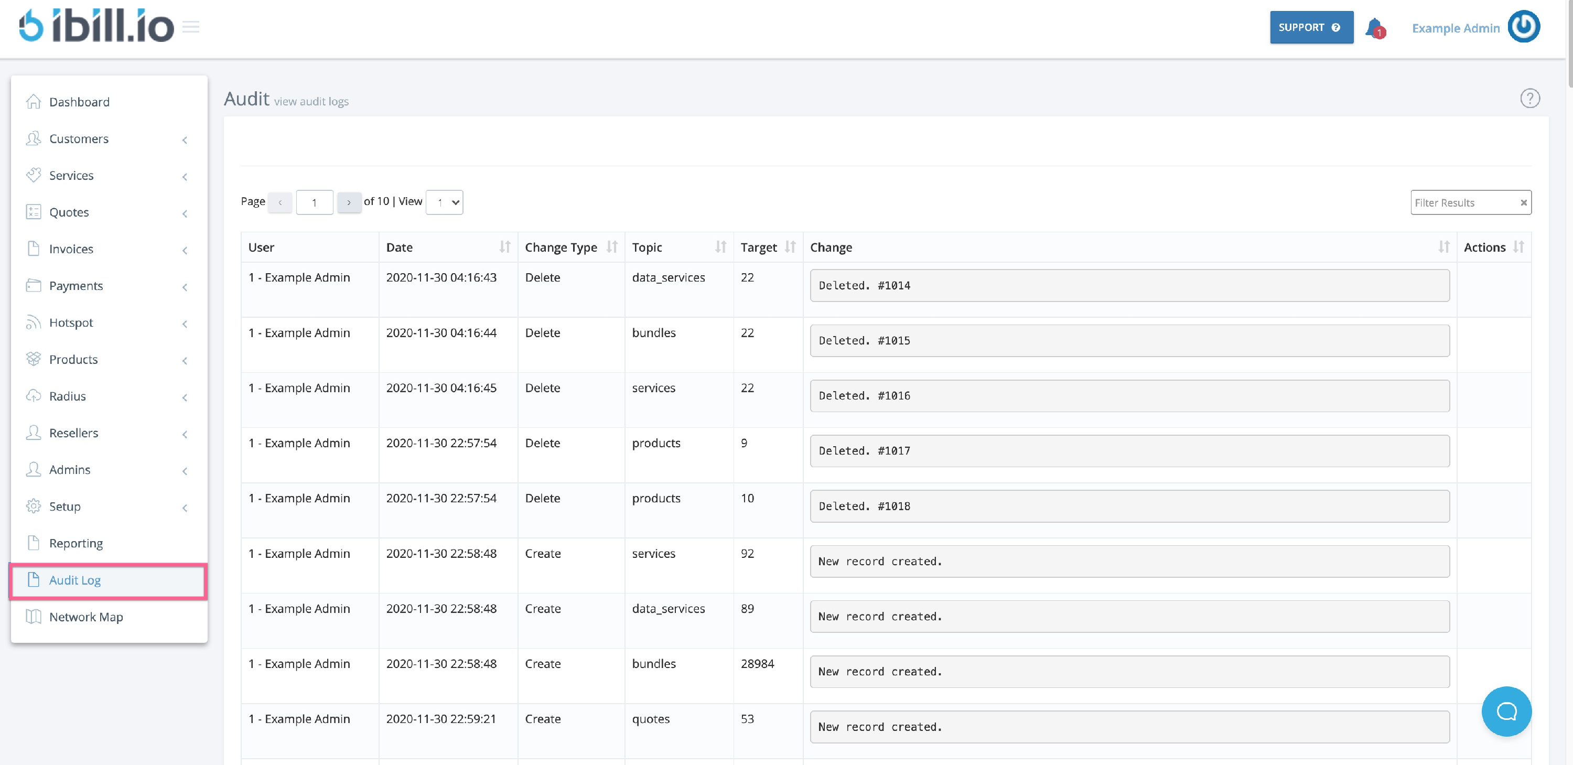Open the help question mark on Audit page
Screen dimensions: 1573x765
(1529, 98)
